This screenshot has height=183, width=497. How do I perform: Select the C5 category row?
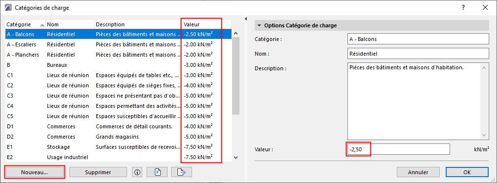[x=119, y=116]
